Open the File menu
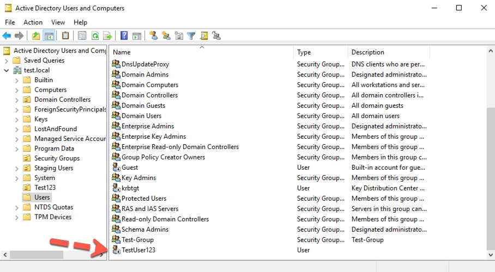 (10, 22)
